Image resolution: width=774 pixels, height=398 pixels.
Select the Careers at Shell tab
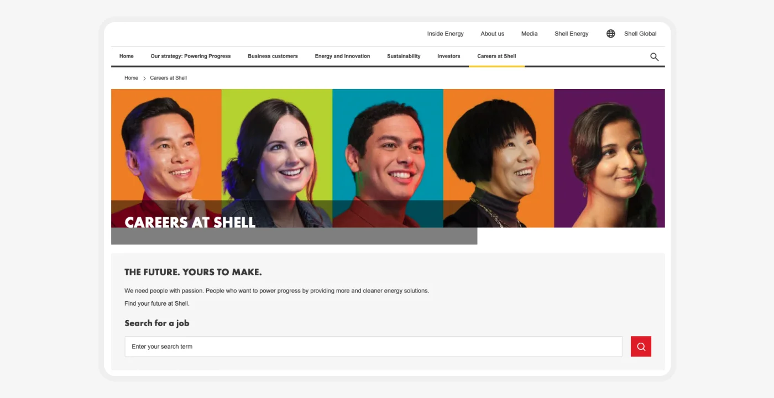click(x=496, y=56)
